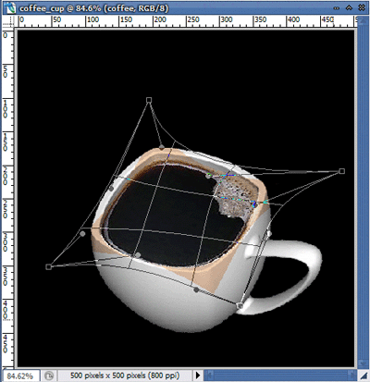
Task: Click the ruler origin crosshair corner
Action: pyautogui.click(x=9, y=21)
